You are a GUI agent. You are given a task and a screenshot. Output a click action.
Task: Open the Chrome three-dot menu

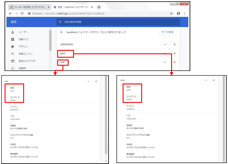185,13
